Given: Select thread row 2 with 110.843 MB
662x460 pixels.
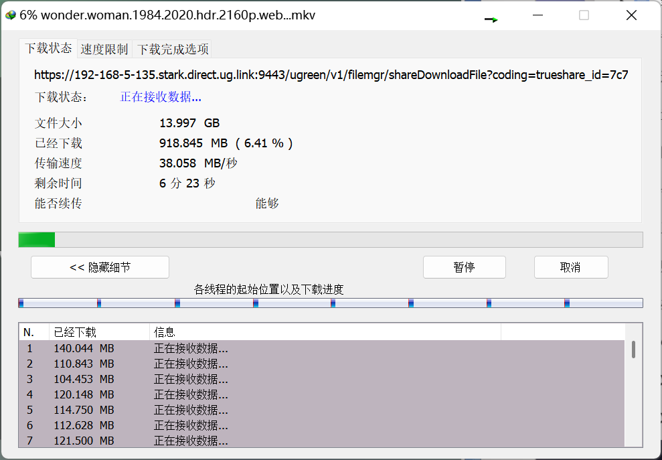Looking at the screenshot, I should (x=322, y=364).
